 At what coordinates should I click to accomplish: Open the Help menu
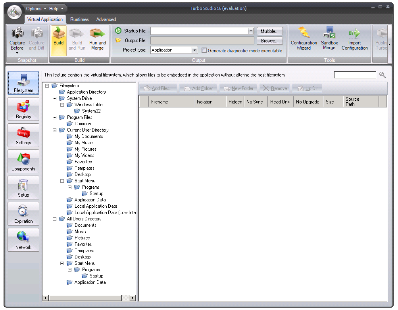point(56,9)
